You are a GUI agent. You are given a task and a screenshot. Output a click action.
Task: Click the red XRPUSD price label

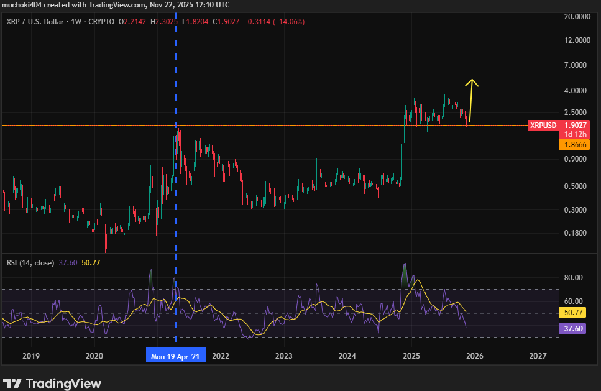[542, 125]
